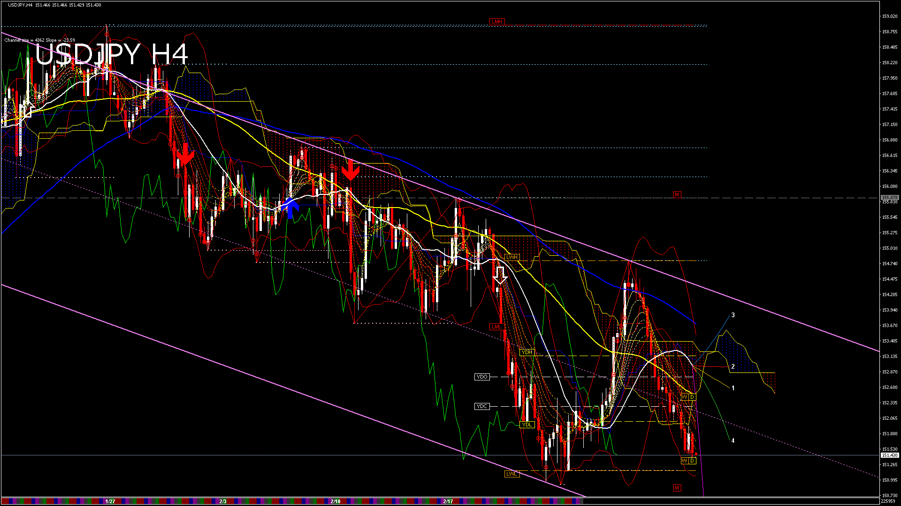
Task: Select the white hollow down arrow near LWH
Action: coord(500,275)
